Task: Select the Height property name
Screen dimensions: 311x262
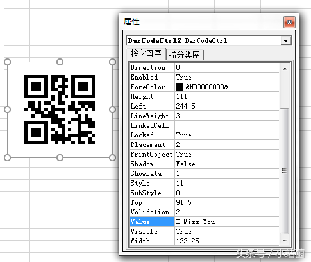Action: (152, 96)
